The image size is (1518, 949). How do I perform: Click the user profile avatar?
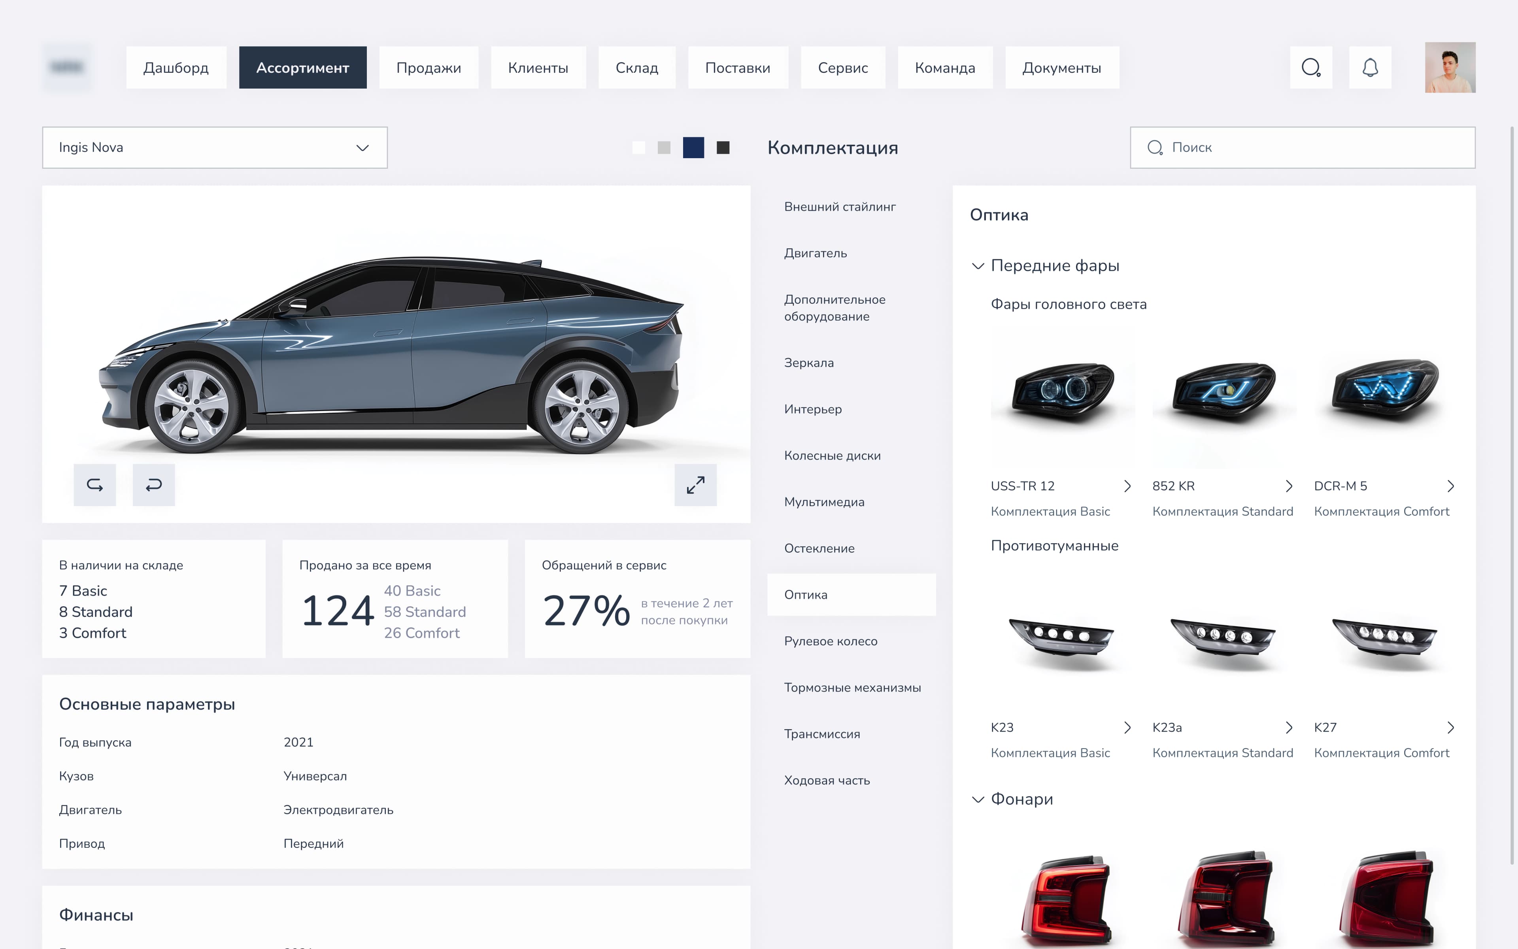click(1450, 67)
